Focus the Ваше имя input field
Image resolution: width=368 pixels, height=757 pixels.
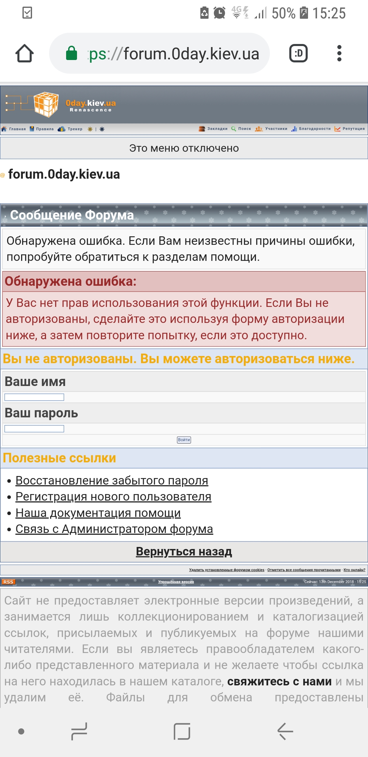pos(34,397)
